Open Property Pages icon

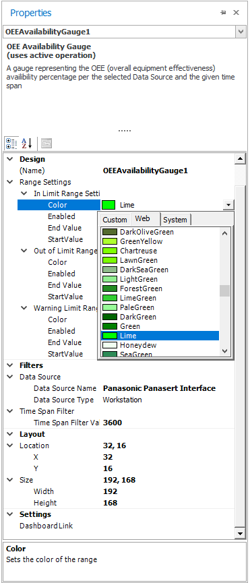coord(46,143)
